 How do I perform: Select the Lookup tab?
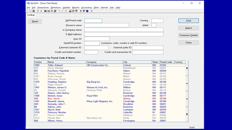tap(31, 15)
